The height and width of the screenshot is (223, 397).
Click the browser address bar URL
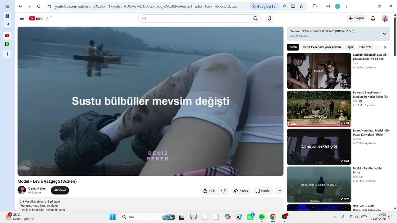(146, 6)
